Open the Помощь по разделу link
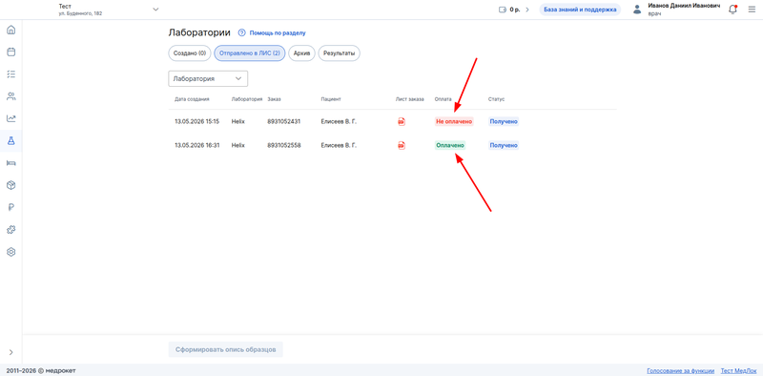The width and height of the screenshot is (763, 376). point(278,33)
